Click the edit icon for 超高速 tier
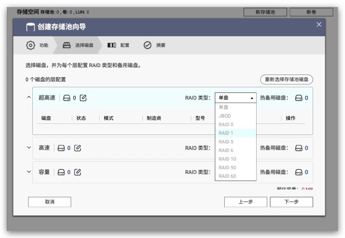Image resolution: width=345 pixels, height=238 pixels. [84, 98]
